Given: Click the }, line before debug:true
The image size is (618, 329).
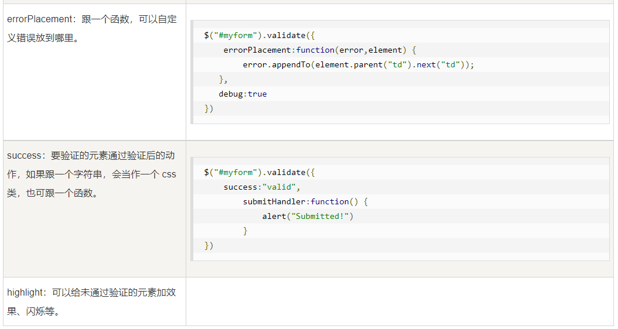Looking at the screenshot, I should point(223,79).
